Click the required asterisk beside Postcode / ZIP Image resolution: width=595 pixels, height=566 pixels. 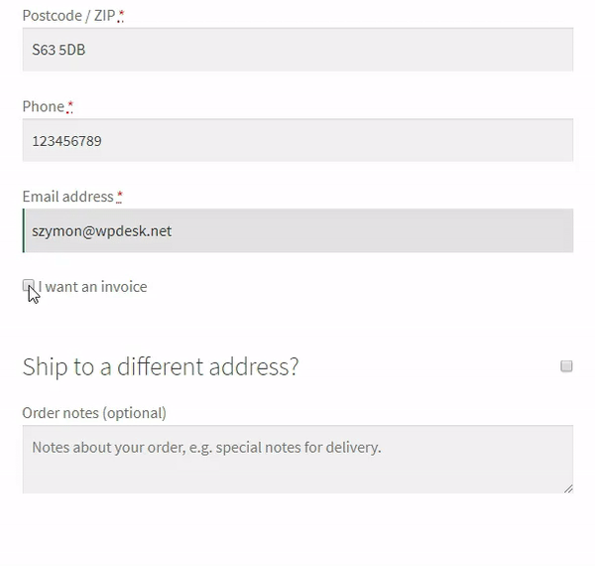click(x=122, y=16)
